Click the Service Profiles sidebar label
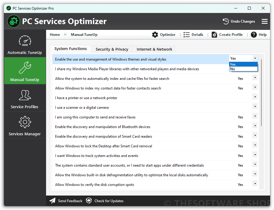 click(24, 107)
